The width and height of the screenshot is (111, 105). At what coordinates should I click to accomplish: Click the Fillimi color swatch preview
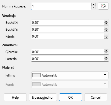click(36, 75)
